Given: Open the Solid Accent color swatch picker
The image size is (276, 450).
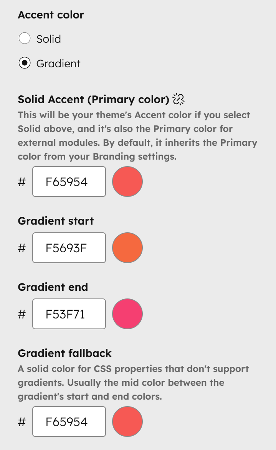Looking at the screenshot, I should tap(127, 182).
